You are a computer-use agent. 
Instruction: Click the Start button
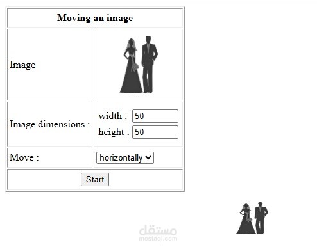click(95, 179)
